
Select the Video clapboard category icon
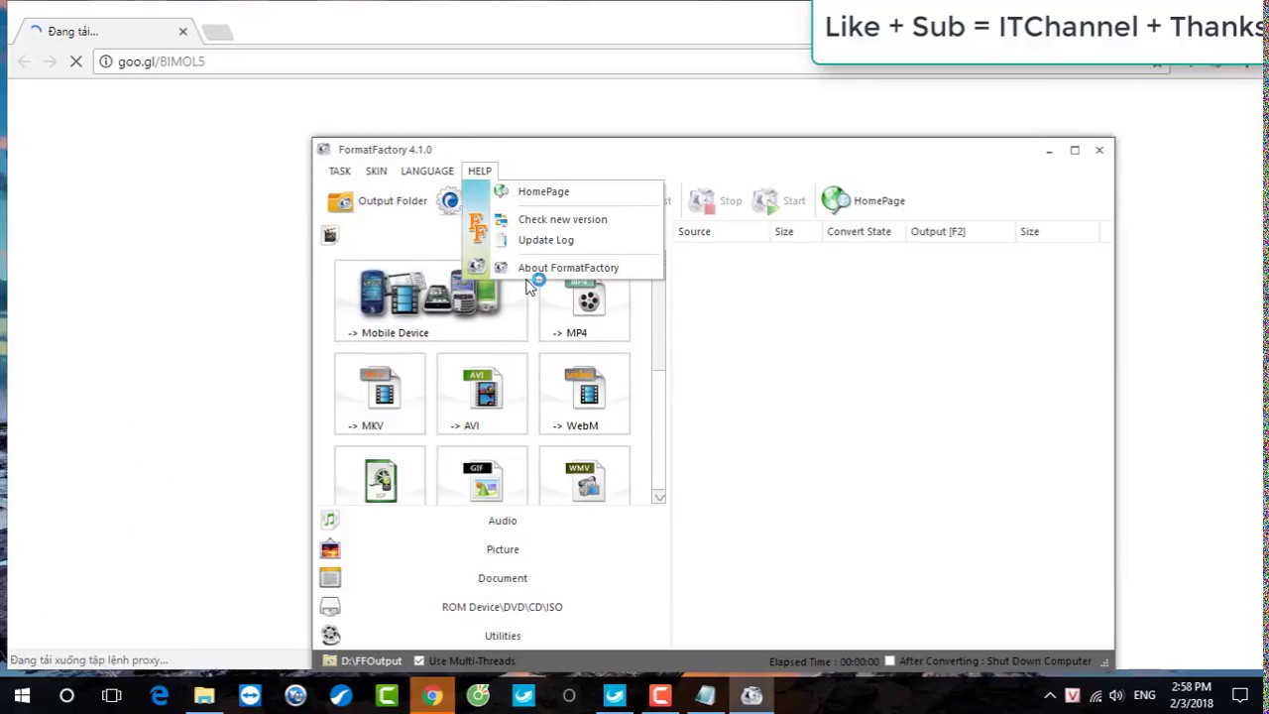pos(330,235)
